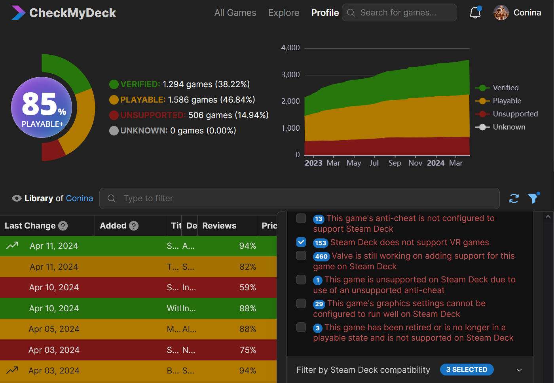Check Valve is still working on support filter

point(301,255)
